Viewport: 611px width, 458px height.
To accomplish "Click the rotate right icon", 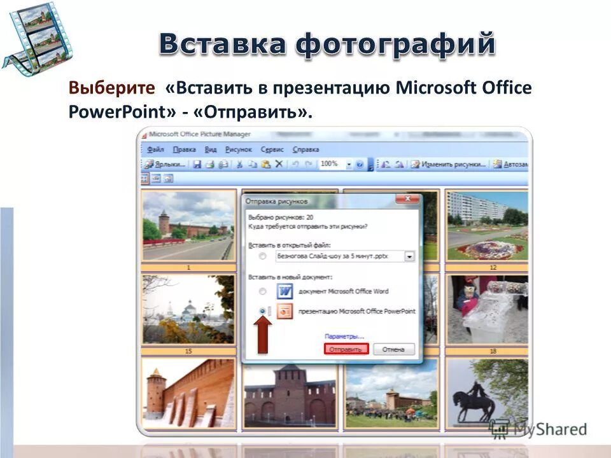I will [x=399, y=164].
